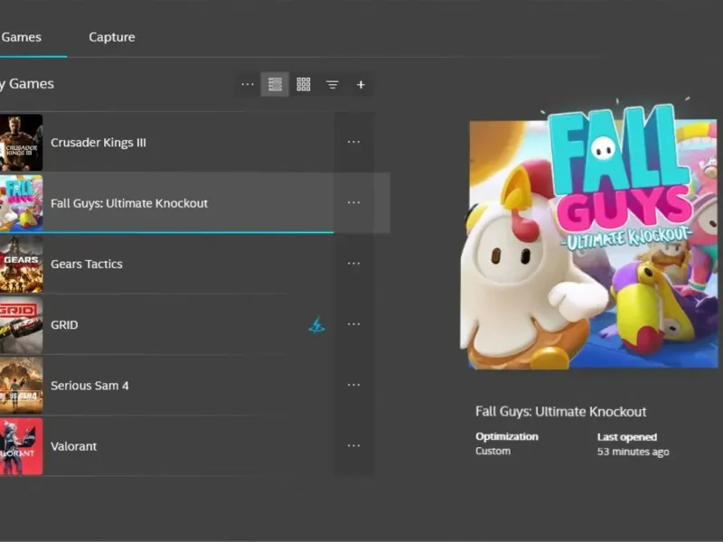Select Crusader Kings III thumbnail
The image size is (723, 542).
point(21,143)
